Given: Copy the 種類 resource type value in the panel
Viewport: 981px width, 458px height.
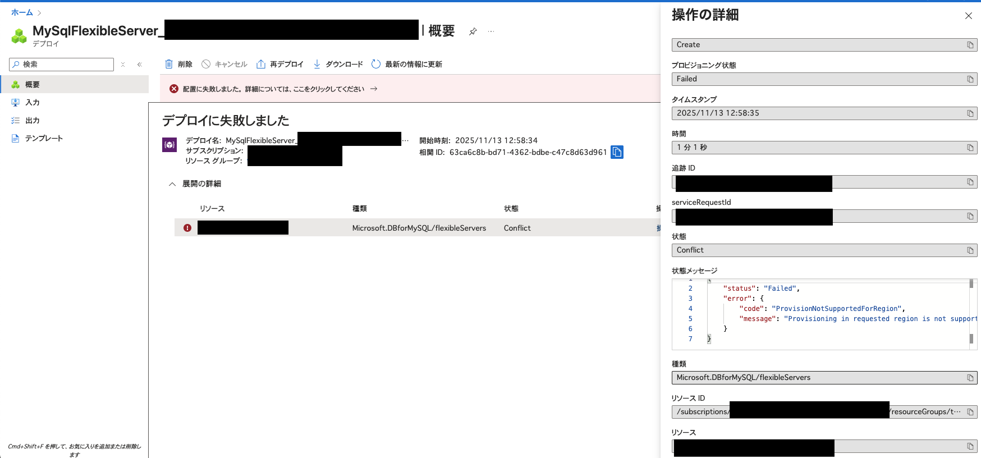Looking at the screenshot, I should click(x=970, y=378).
